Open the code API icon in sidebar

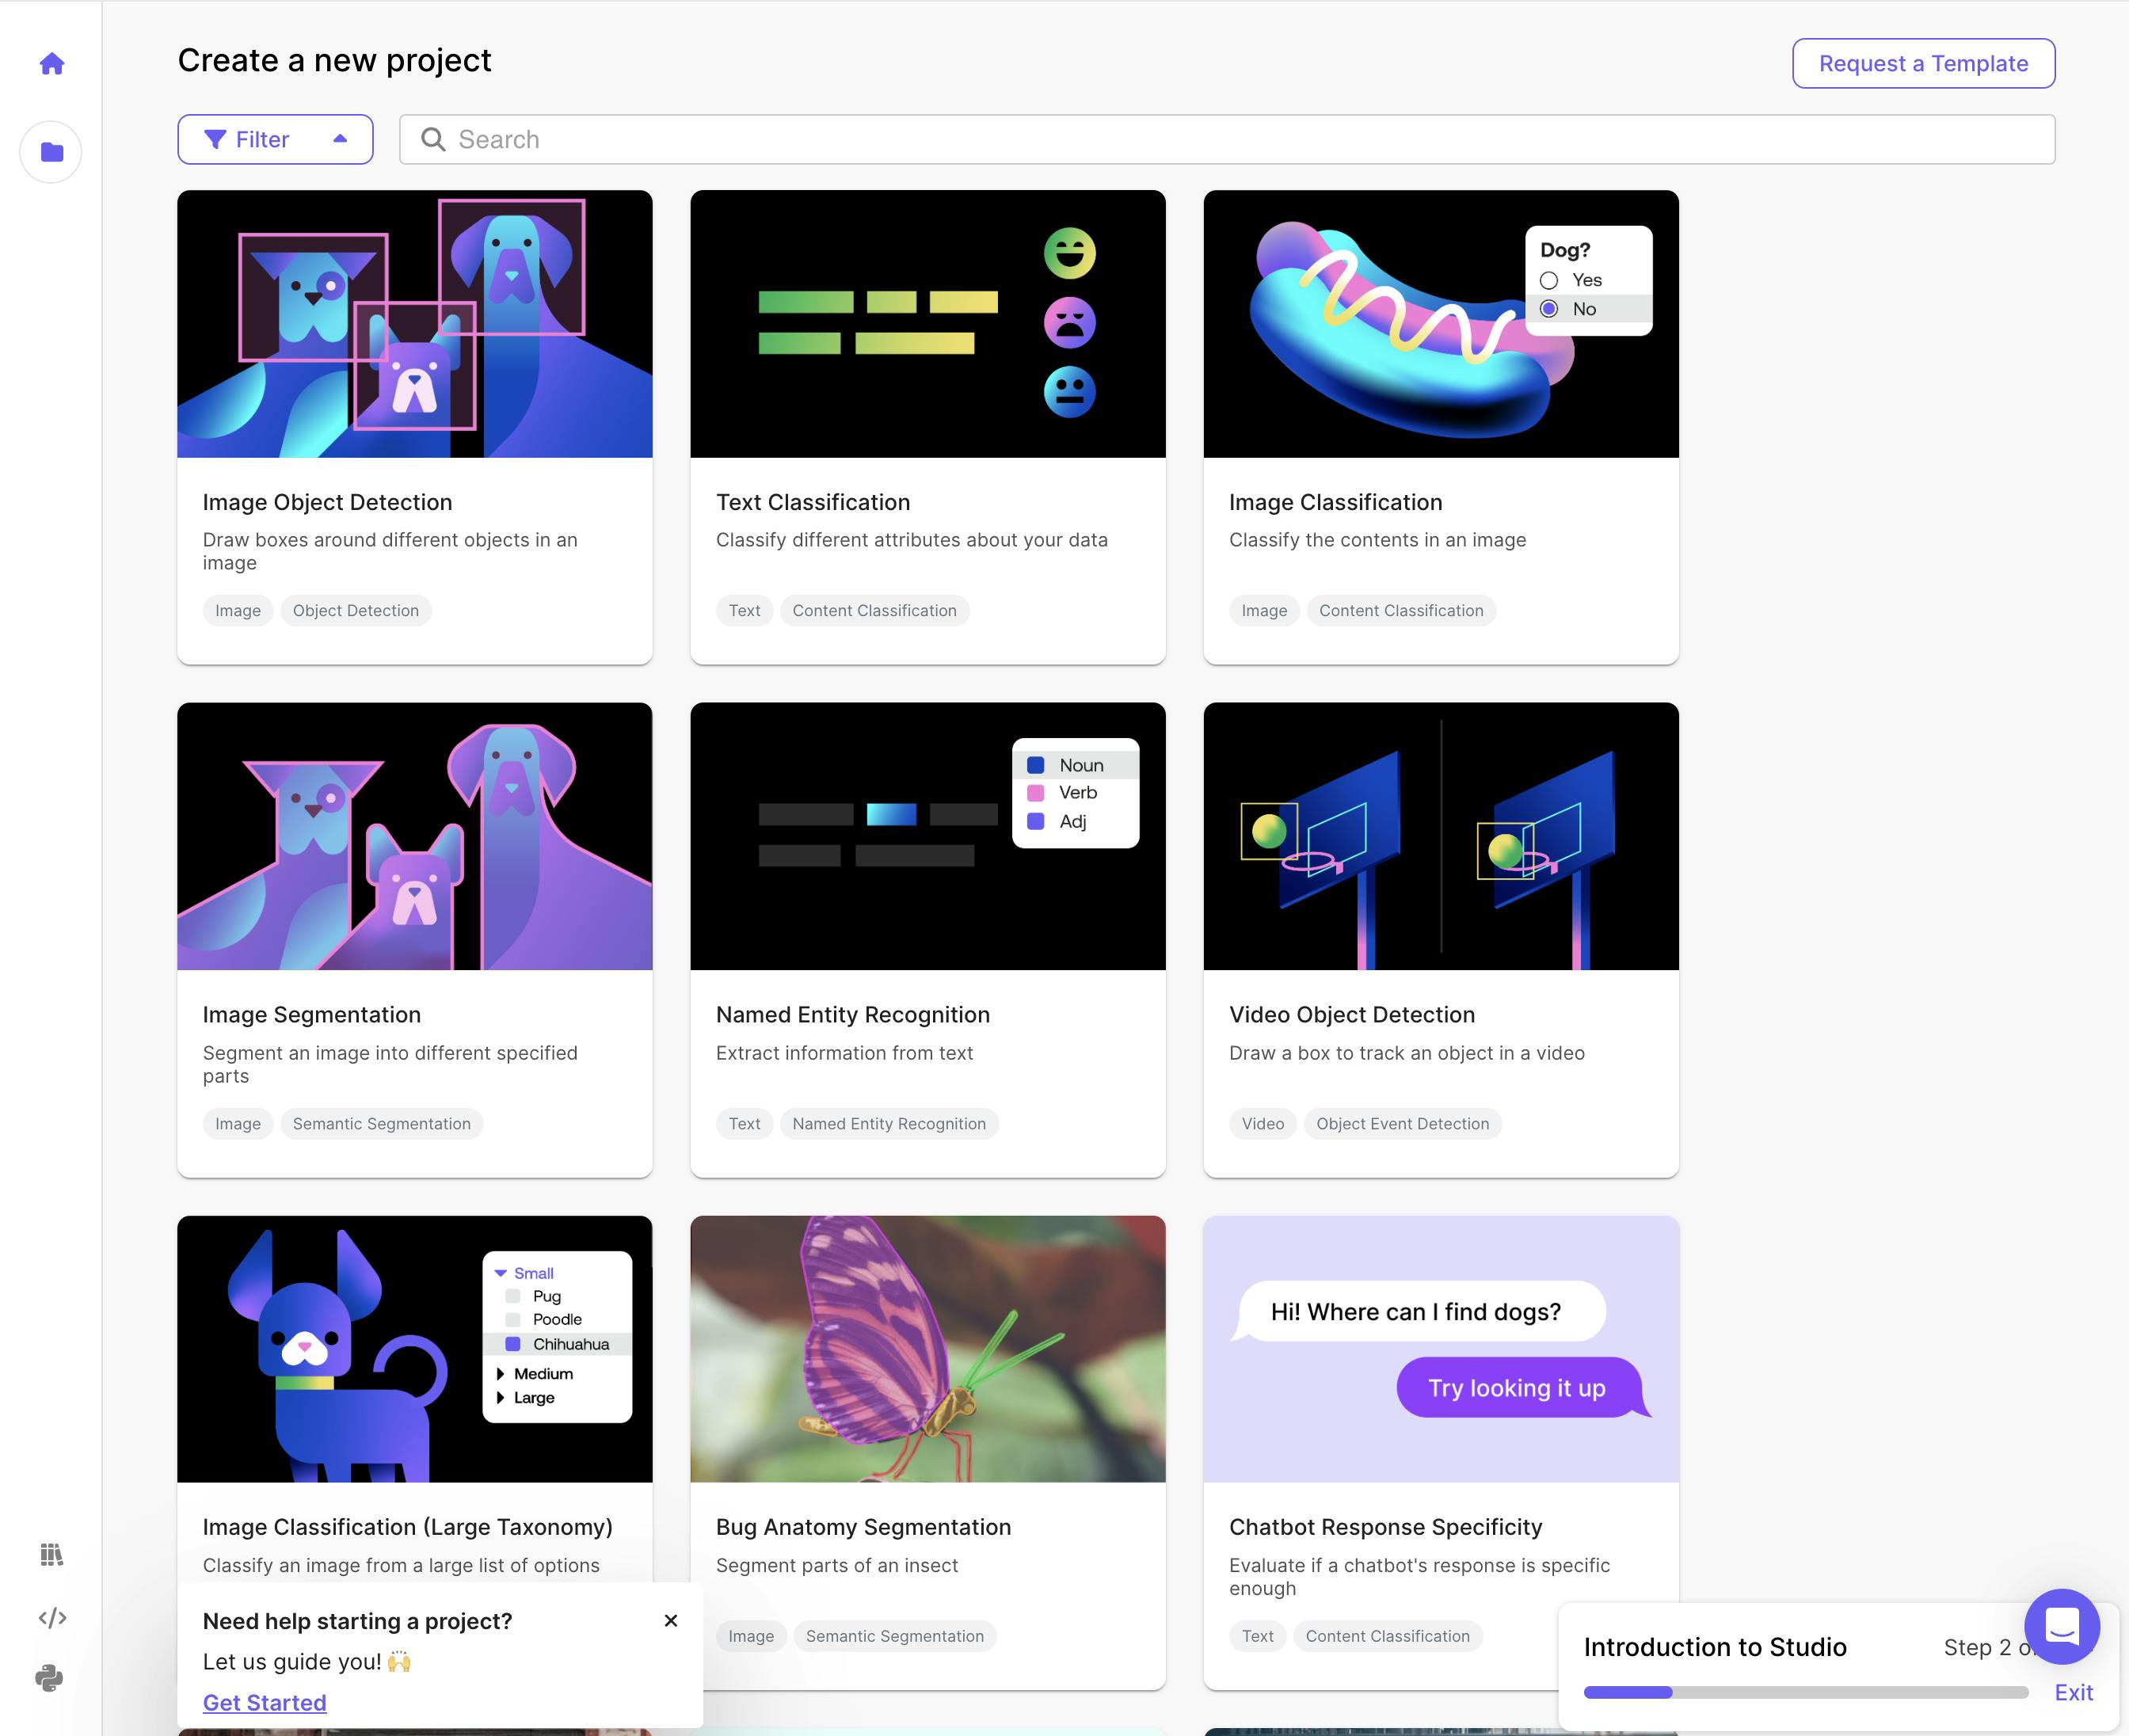[x=52, y=1617]
